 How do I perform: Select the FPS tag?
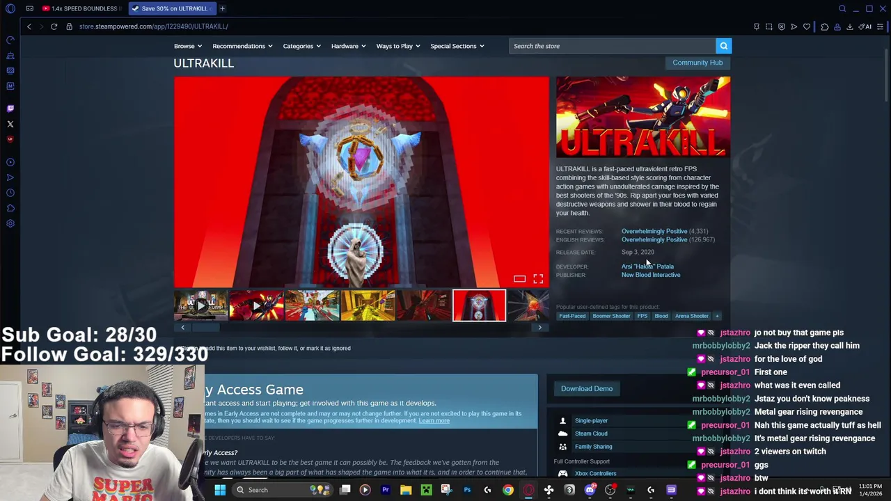point(642,316)
